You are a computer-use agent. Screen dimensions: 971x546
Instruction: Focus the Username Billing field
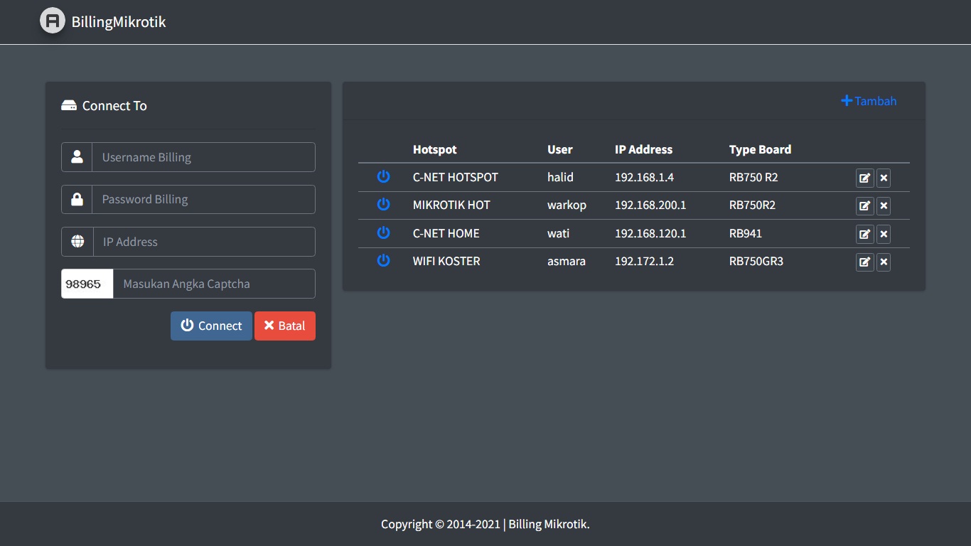(203, 157)
